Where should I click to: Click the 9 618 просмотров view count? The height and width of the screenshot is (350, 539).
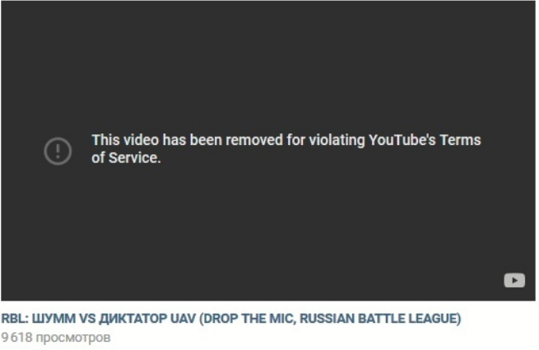point(56,338)
